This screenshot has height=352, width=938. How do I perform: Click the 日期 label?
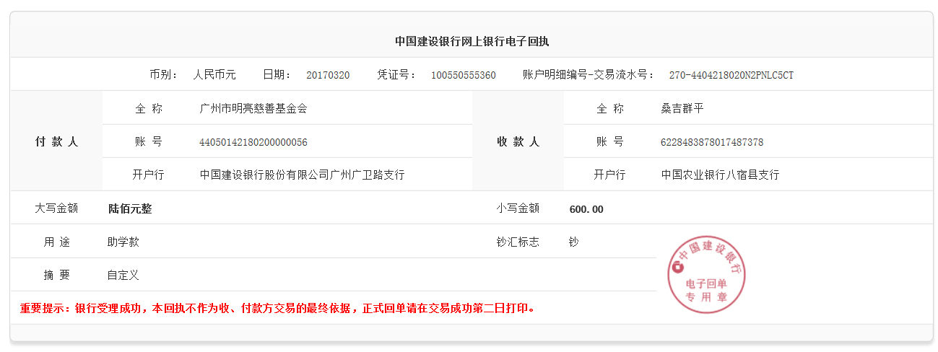(277, 74)
